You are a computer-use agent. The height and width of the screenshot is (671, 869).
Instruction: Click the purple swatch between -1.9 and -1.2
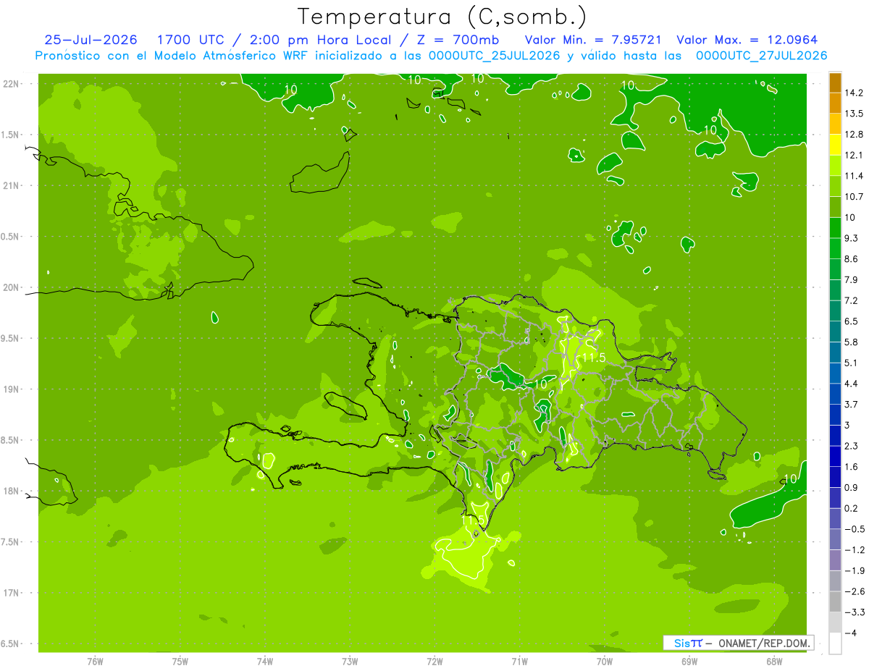click(835, 560)
